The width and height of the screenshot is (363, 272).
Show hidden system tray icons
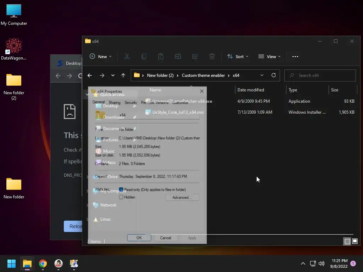[x=303, y=263]
